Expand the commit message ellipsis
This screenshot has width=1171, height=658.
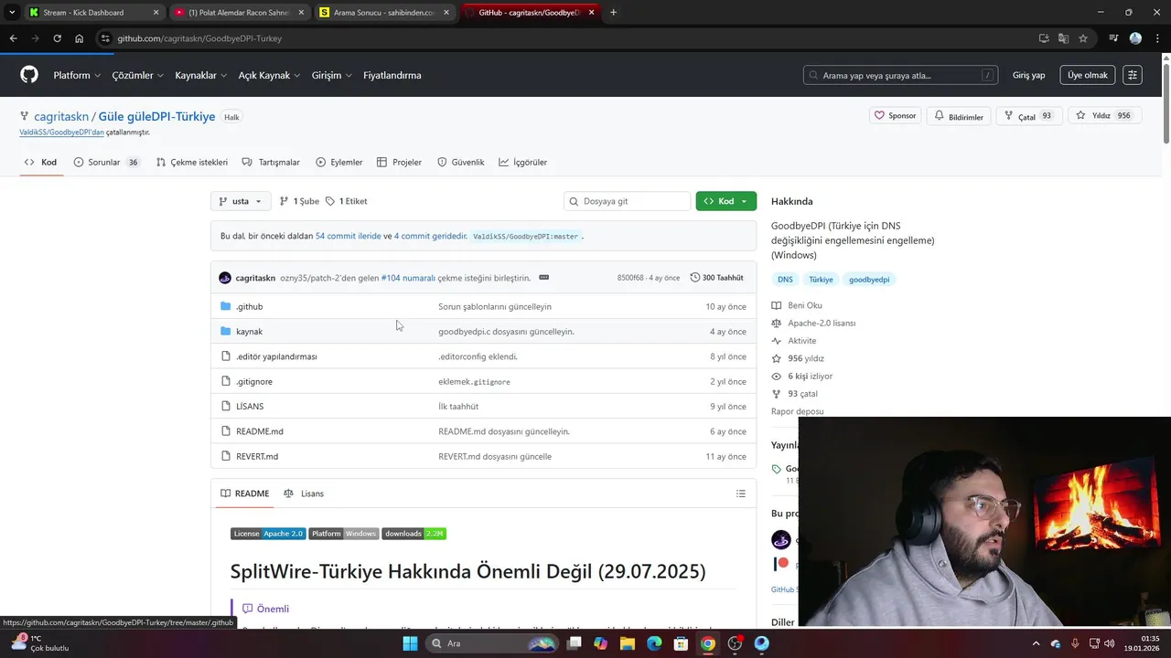click(543, 278)
